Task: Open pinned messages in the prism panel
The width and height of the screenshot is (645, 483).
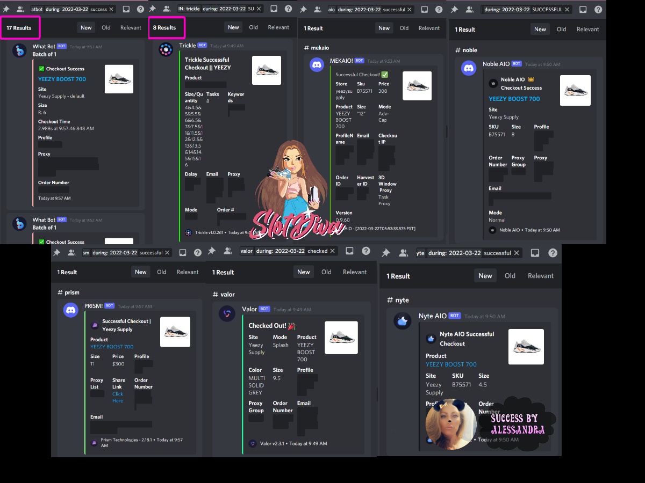Action: 57,252
